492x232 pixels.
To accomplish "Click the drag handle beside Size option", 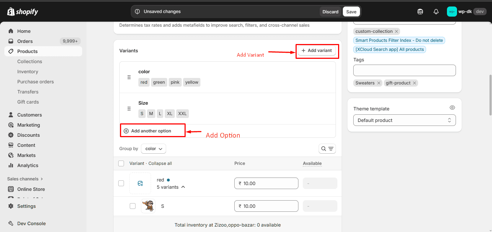I will tap(129, 109).
